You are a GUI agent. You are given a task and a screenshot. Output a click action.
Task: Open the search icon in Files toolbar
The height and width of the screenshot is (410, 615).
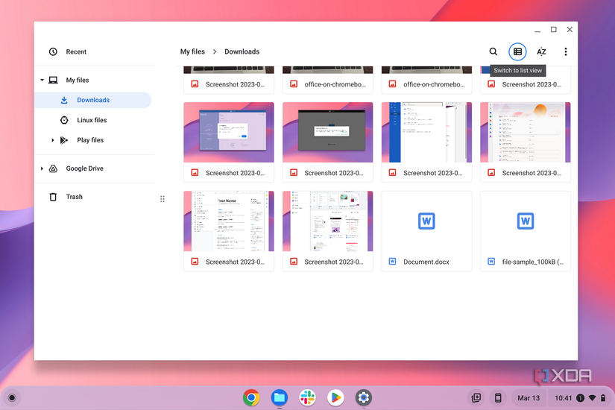point(493,51)
